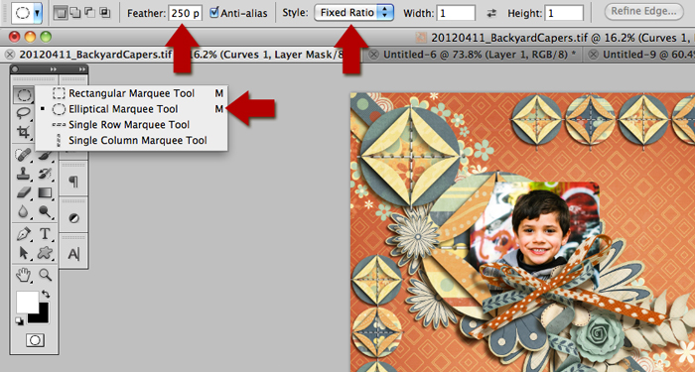Click the Height input field

click(x=564, y=13)
